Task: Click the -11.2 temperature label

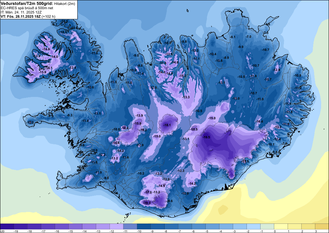Action: click(298, 88)
